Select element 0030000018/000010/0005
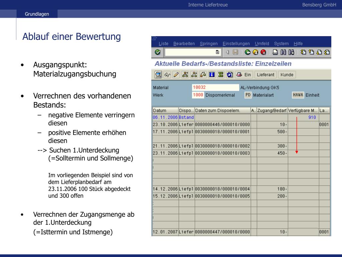The width and height of the screenshot is (342, 257). point(222,196)
